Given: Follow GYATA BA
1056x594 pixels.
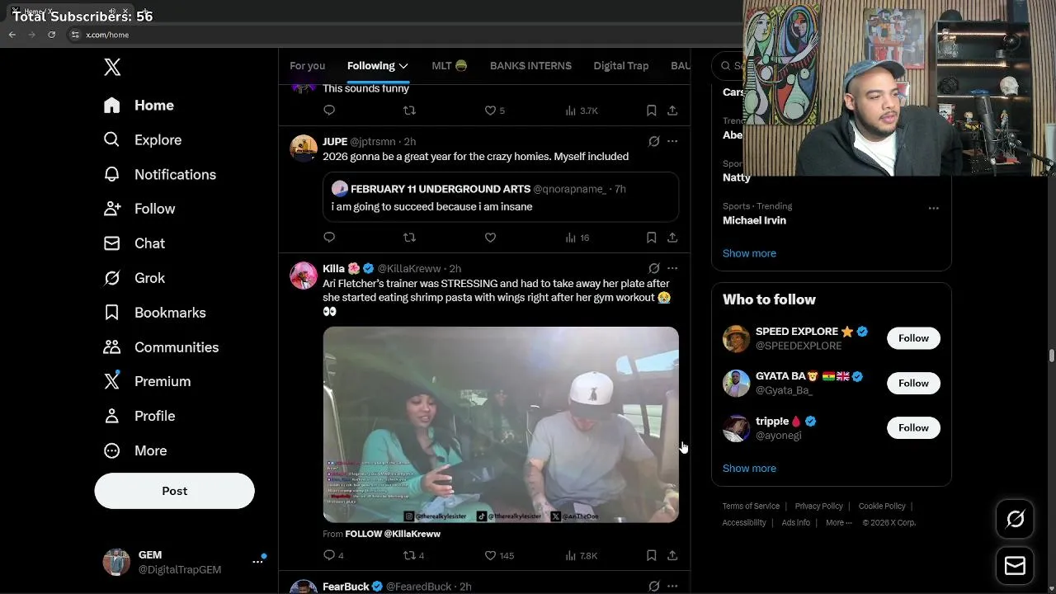Looking at the screenshot, I should tap(913, 383).
